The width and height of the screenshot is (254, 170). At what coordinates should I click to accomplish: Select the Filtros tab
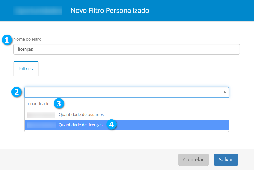pyautogui.click(x=26, y=69)
